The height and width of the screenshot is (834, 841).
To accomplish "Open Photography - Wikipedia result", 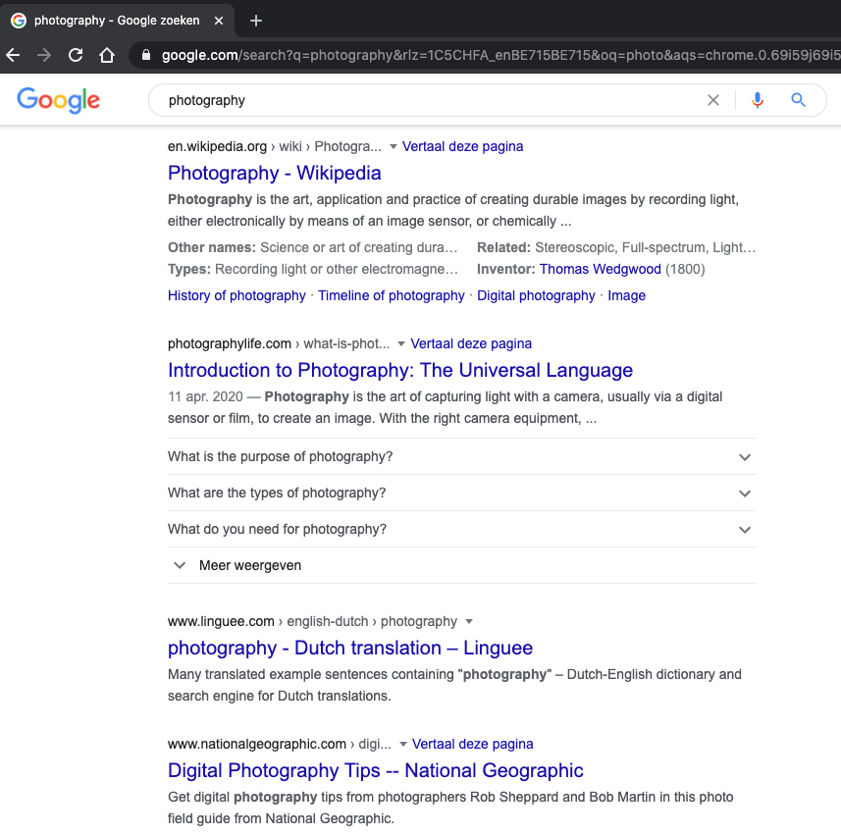I will 274,174.
